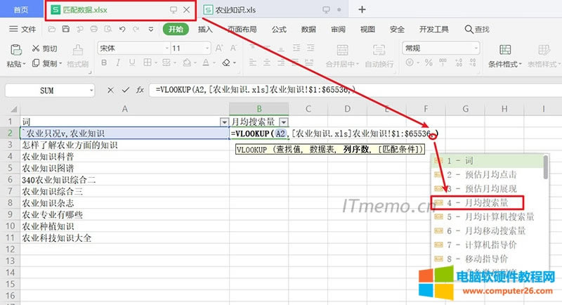
Task: Expand the filter dropdown on 词 column
Action: (x=224, y=122)
